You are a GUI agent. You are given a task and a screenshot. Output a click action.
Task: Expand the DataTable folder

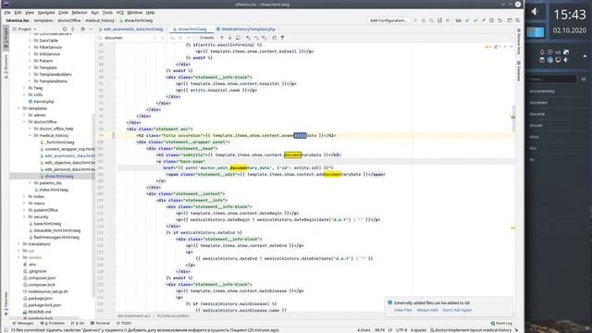tap(30, 41)
